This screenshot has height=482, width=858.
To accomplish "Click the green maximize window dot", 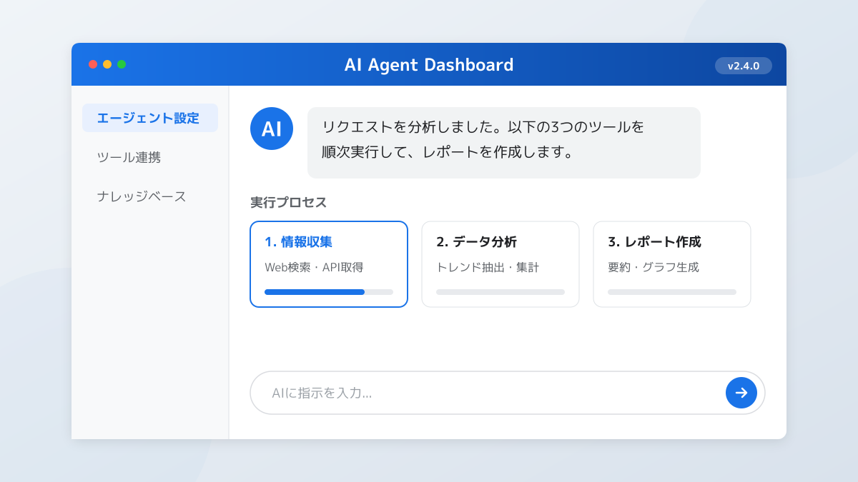I will [122, 64].
